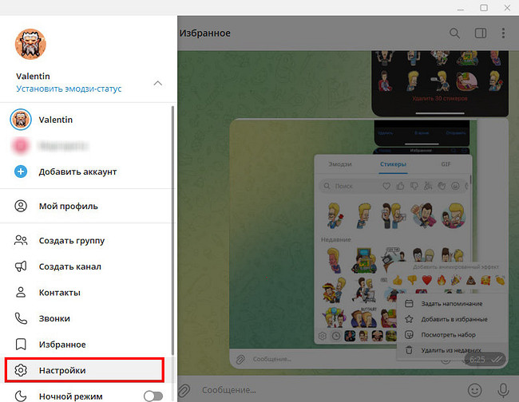The height and width of the screenshot is (402, 519).
Task: Maximize the Telegram window
Action: [x=484, y=7]
